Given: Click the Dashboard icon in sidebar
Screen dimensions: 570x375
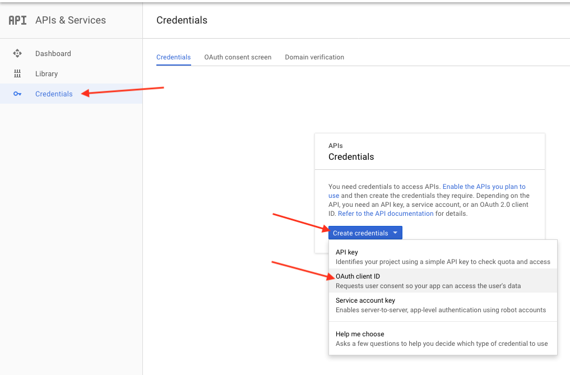Looking at the screenshot, I should [x=17, y=53].
